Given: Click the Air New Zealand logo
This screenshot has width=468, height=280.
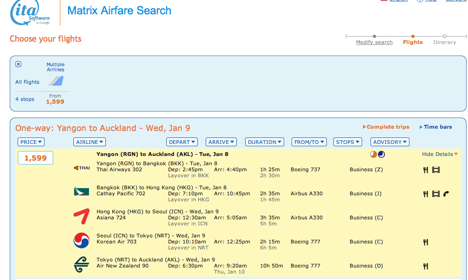Looking at the screenshot, I should tap(82, 265).
